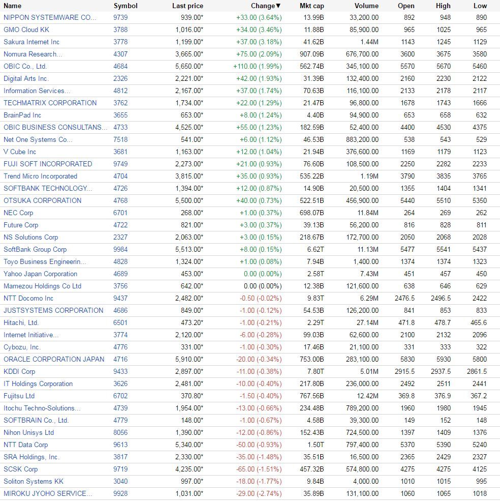Click the Volume column header
Image resolution: width=500 pixels, height=501 pixels.
pyautogui.click(x=366, y=6)
